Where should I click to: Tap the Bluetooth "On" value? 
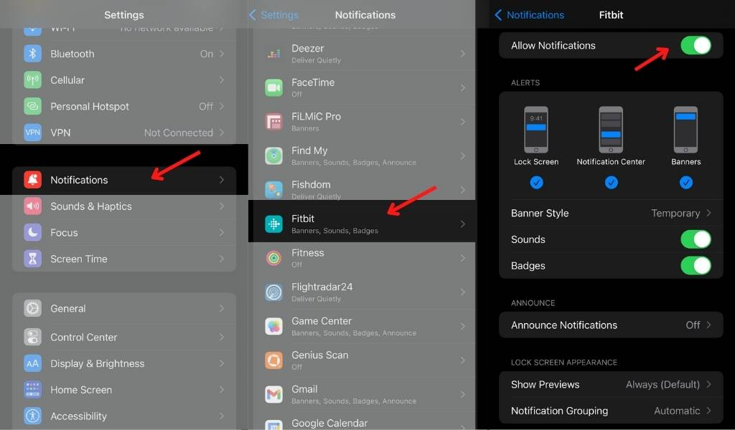(207, 54)
